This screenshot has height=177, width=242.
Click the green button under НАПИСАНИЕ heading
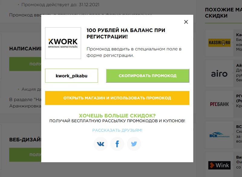coord(25,64)
